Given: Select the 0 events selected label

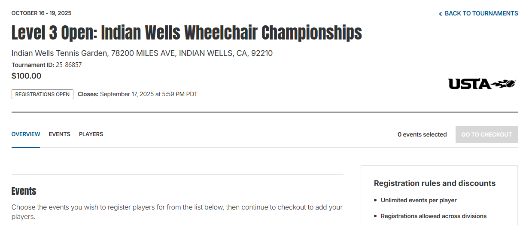Looking at the screenshot, I should pyautogui.click(x=422, y=134).
